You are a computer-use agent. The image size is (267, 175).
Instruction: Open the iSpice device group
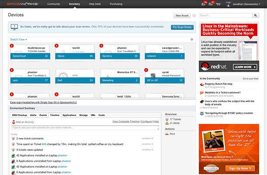pyautogui.click(x=75, y=56)
